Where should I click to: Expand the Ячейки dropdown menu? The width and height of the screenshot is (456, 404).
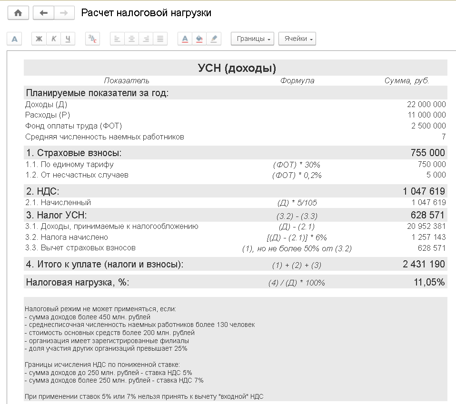(x=297, y=39)
